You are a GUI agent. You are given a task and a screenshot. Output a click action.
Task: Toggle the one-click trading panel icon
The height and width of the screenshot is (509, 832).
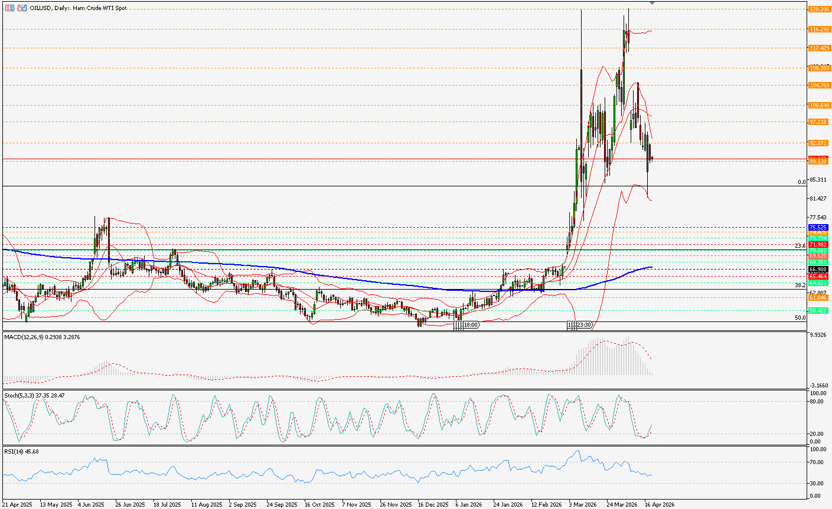(22, 8)
